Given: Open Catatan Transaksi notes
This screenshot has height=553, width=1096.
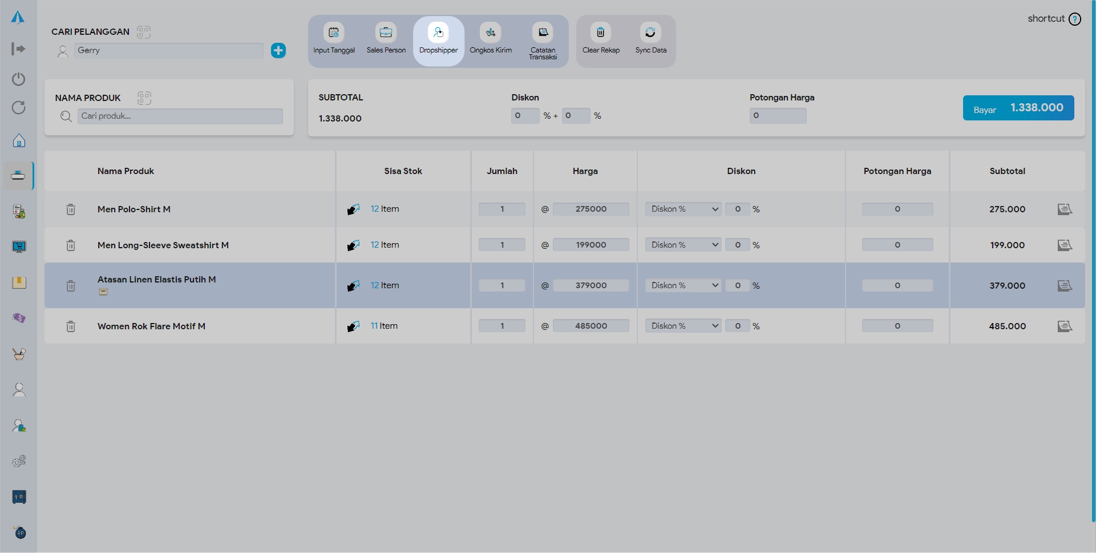Looking at the screenshot, I should coord(543,33).
